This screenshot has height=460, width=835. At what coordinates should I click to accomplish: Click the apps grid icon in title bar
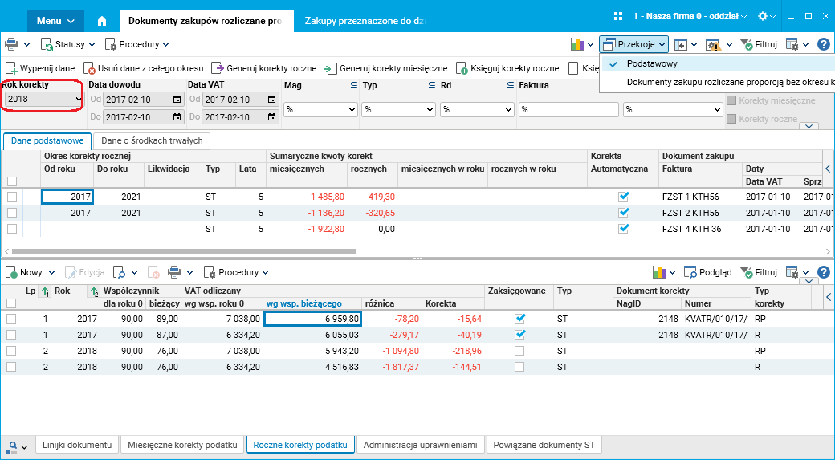(x=618, y=17)
